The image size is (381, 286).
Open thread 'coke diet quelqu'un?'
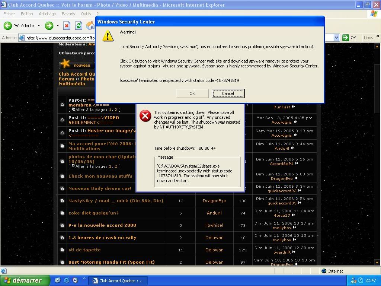pos(93,213)
